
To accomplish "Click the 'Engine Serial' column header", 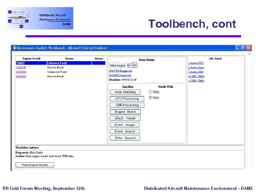I will (31, 58).
